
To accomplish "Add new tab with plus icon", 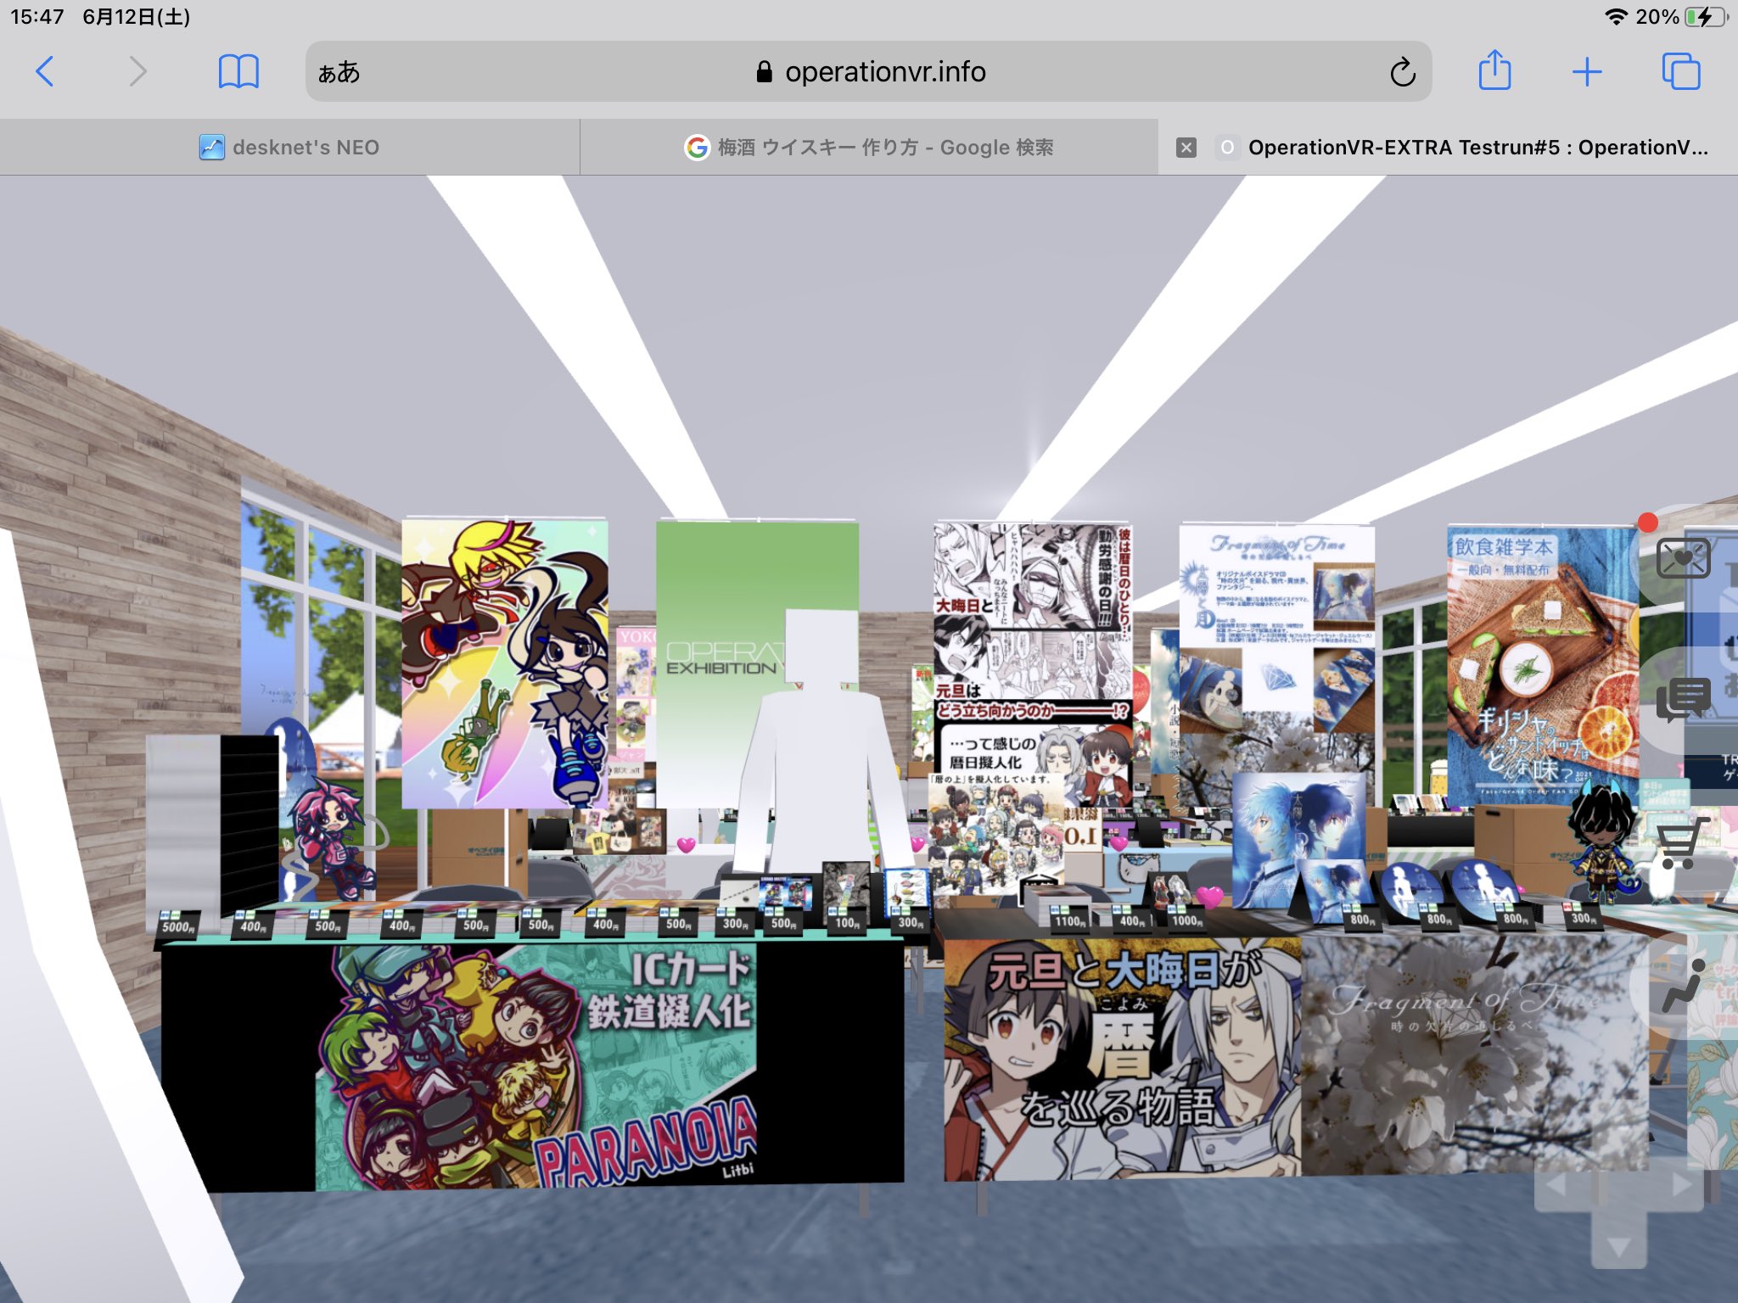I will (x=1586, y=72).
